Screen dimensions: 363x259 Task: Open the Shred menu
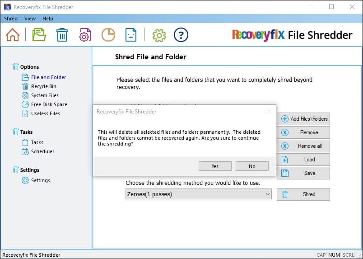pos(11,19)
